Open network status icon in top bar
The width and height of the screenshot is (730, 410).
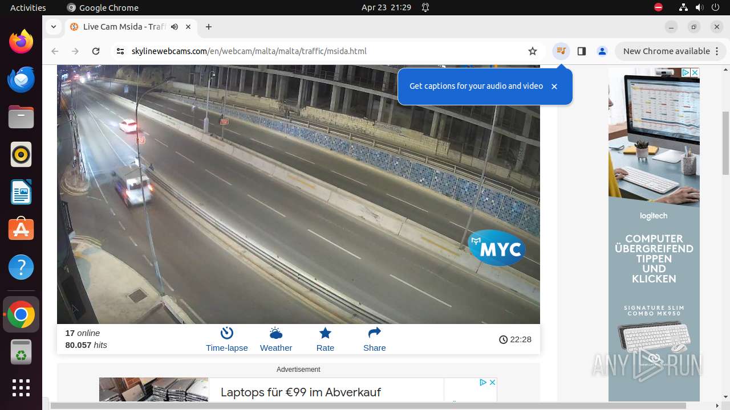[683, 7]
